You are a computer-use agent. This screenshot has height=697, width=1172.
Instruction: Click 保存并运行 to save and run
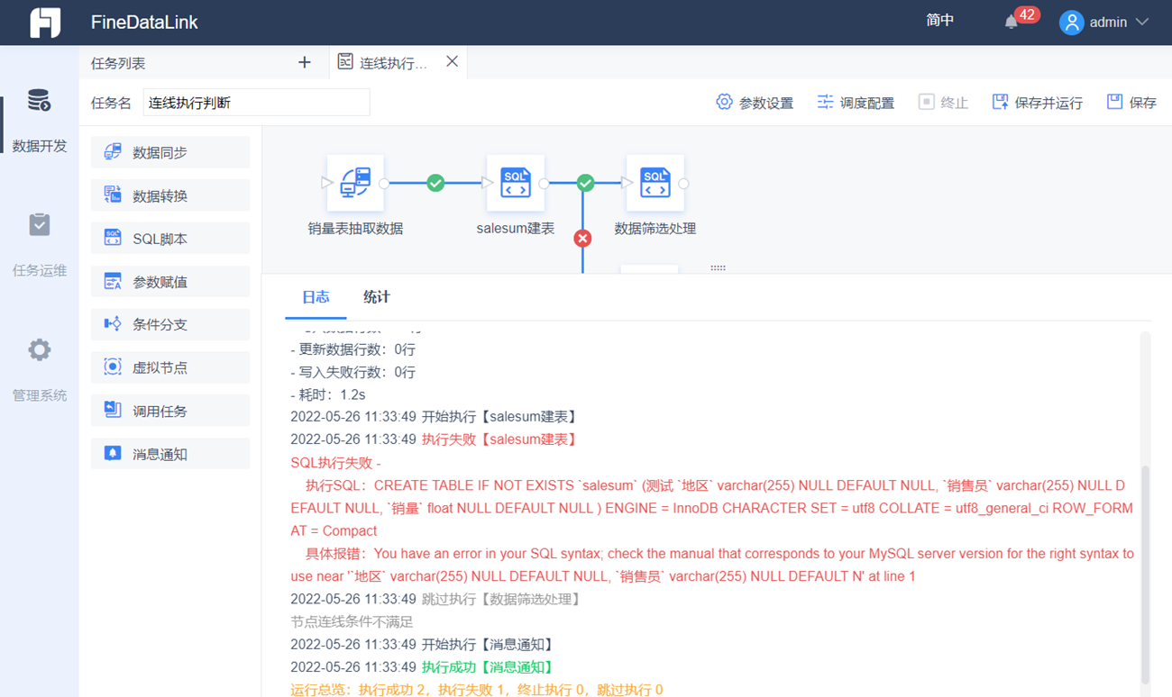[1038, 103]
